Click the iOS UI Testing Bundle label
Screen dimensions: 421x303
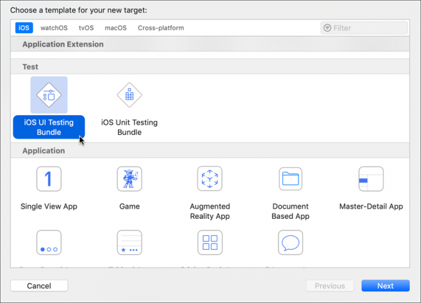click(49, 127)
